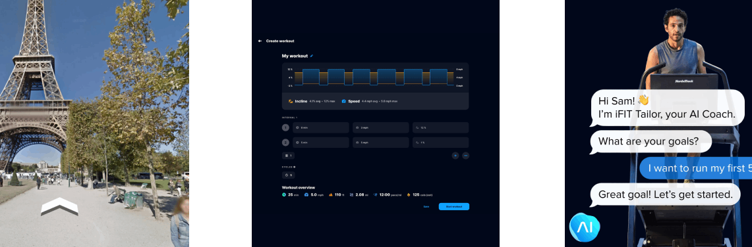
Task: Click the pencil icon next to My workout
Action: click(311, 56)
